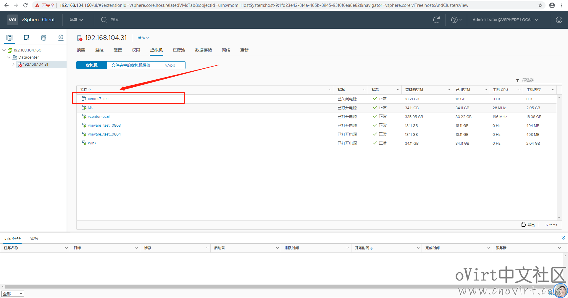
Task: Open the 任务名称 column dropdown
Action: [66, 248]
